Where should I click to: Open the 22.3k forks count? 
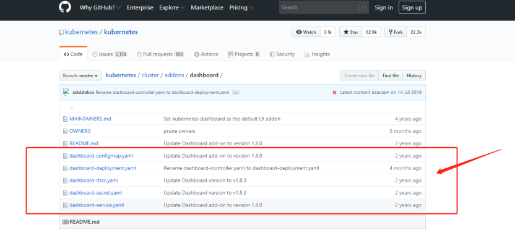coord(416,32)
